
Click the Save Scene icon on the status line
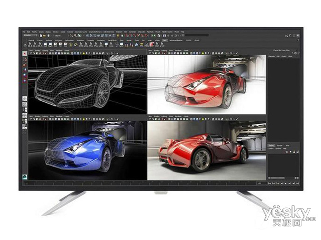point(49,36)
